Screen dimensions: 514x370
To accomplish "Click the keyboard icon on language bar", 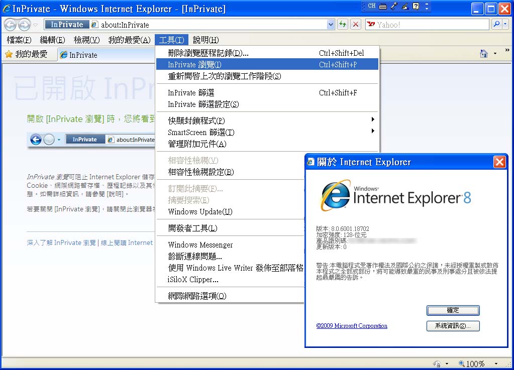I will [383, 7].
